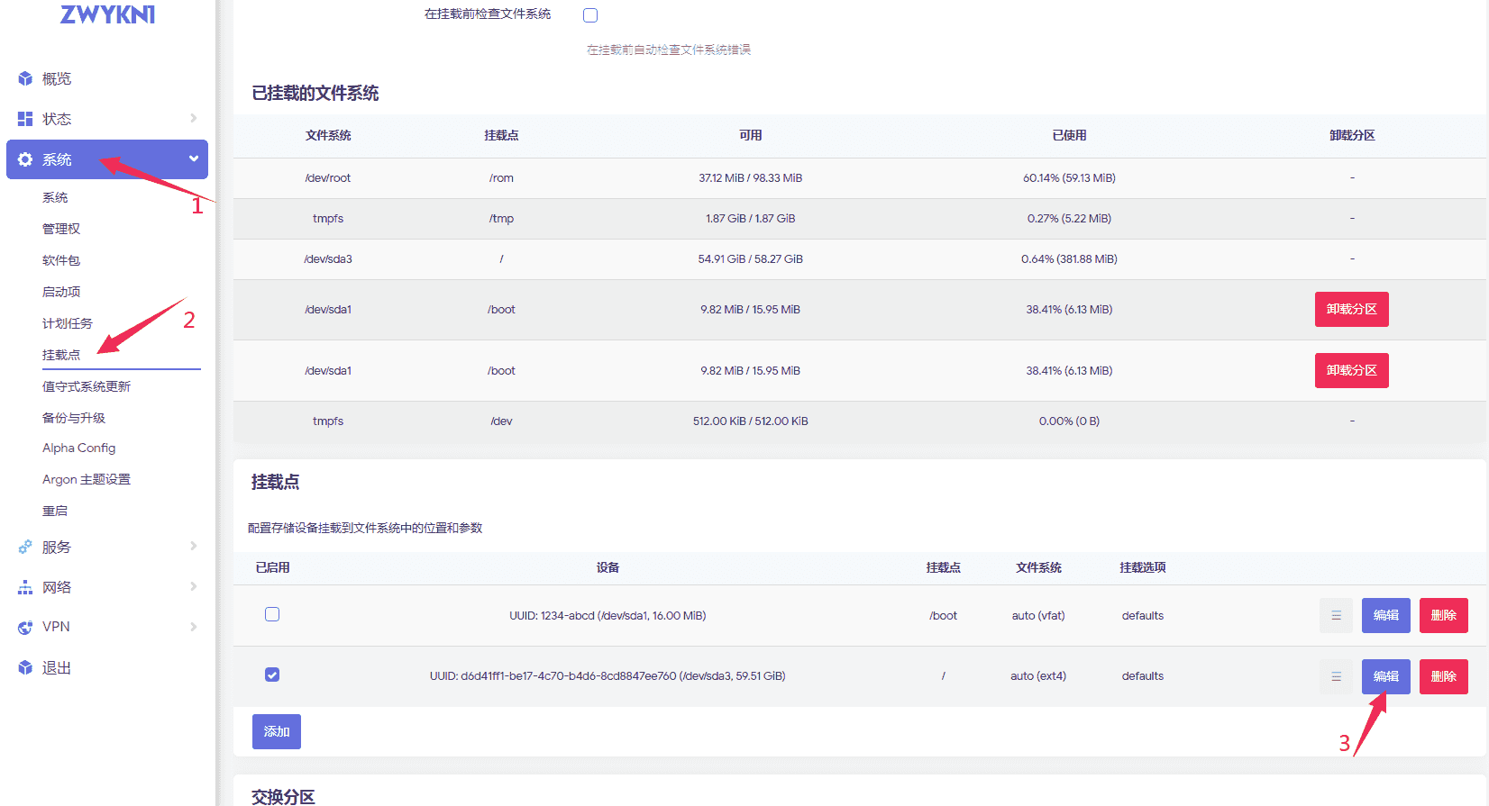1489x806 pixels.
Task: Open 重启 submenu item
Action: tap(55, 511)
